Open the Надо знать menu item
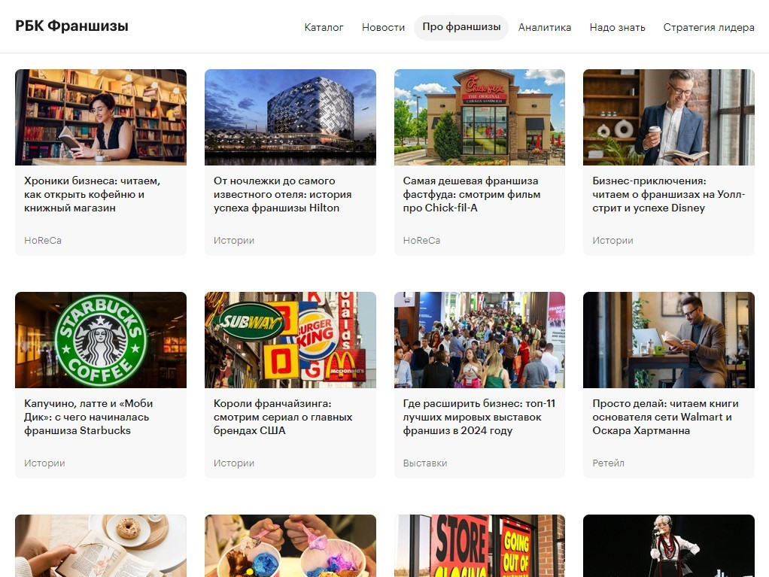Viewport: 769px width, 577px height. tap(617, 27)
